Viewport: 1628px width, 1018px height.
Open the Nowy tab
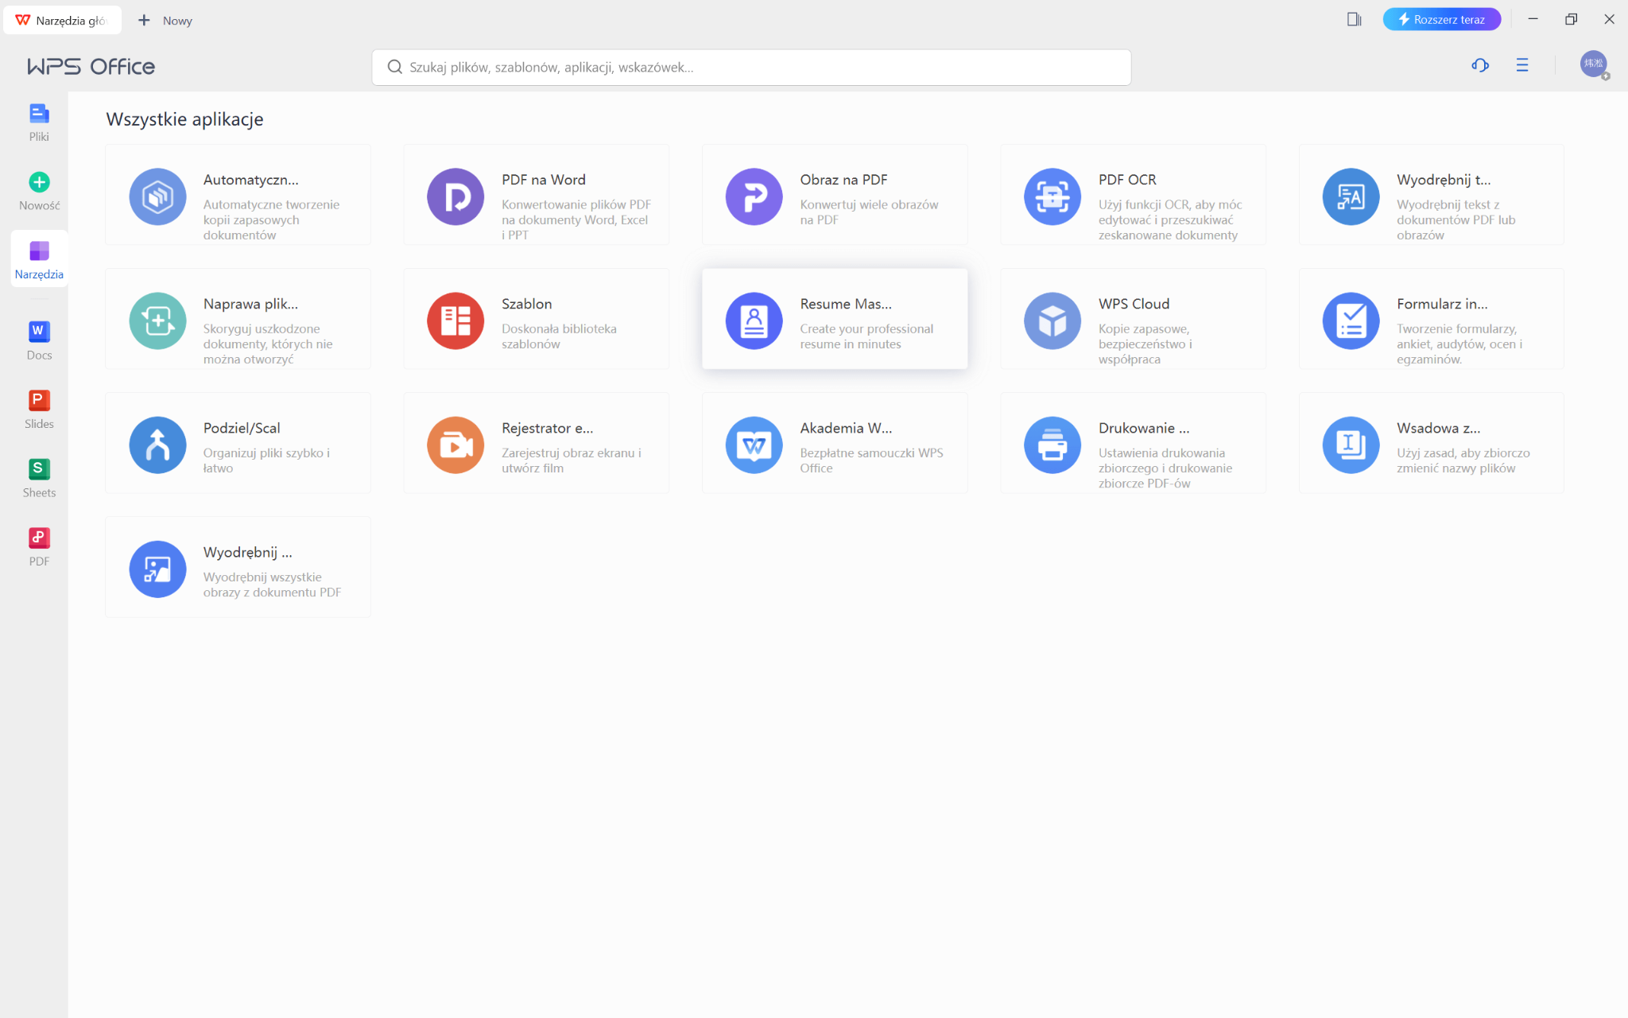[165, 21]
